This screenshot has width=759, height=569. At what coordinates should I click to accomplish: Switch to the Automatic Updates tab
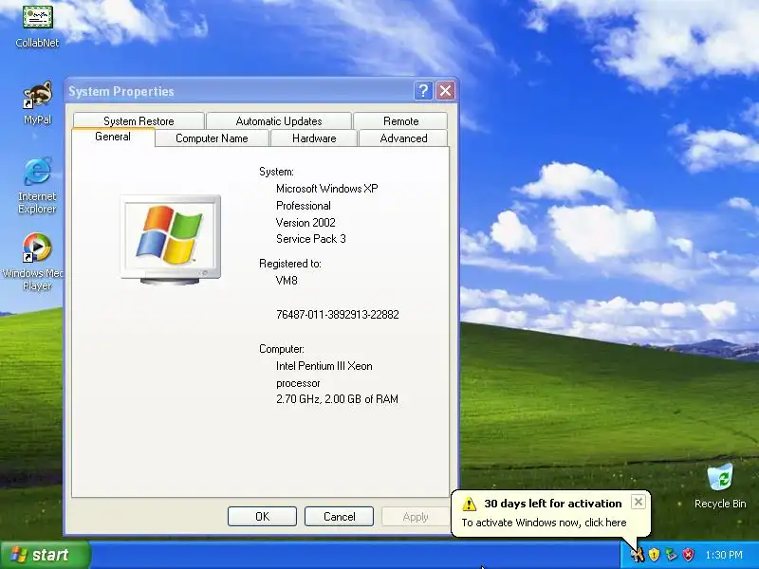pyautogui.click(x=279, y=121)
